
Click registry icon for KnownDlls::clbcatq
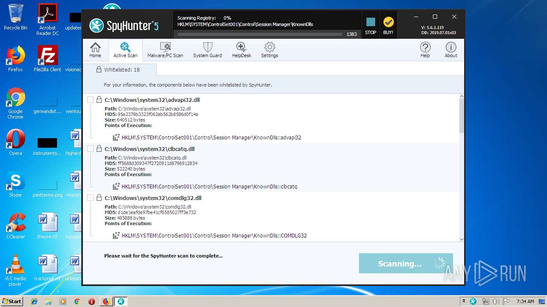(116, 186)
